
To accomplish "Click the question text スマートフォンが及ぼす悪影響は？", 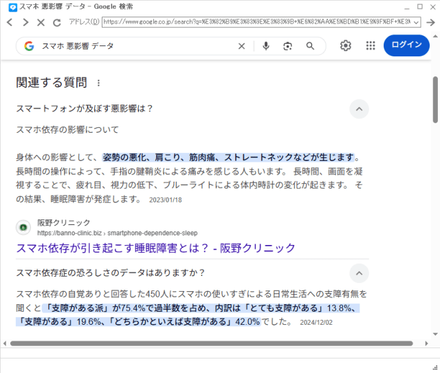I will (85, 109).
